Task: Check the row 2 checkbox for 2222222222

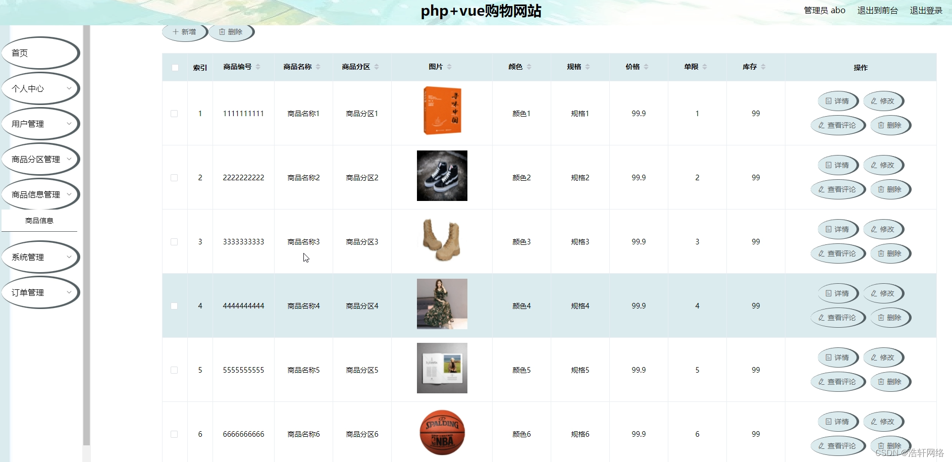Action: pyautogui.click(x=174, y=178)
